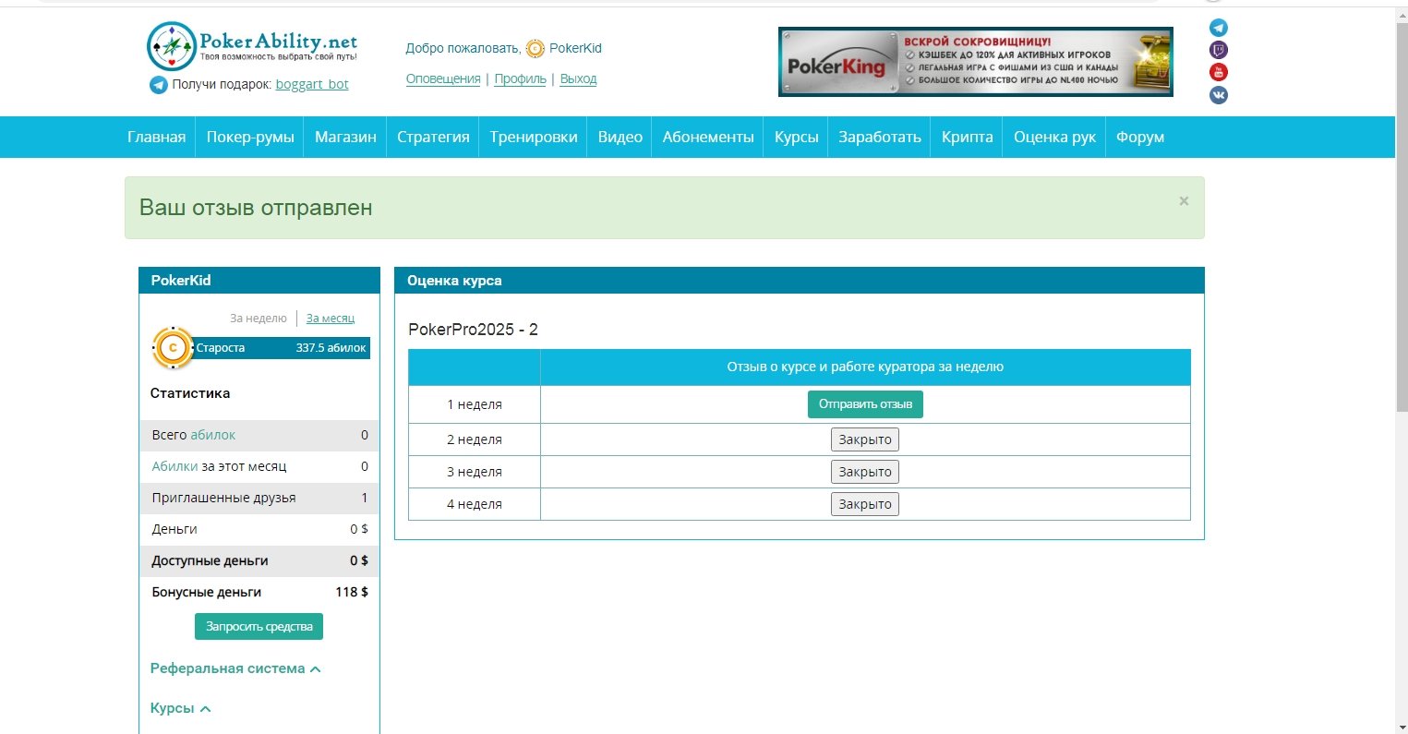Click the Доступные деньги row
The image size is (1408, 734).
[x=259, y=560]
